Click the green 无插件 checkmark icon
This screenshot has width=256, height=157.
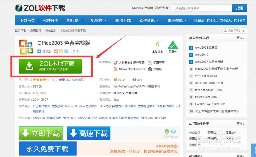173,45
